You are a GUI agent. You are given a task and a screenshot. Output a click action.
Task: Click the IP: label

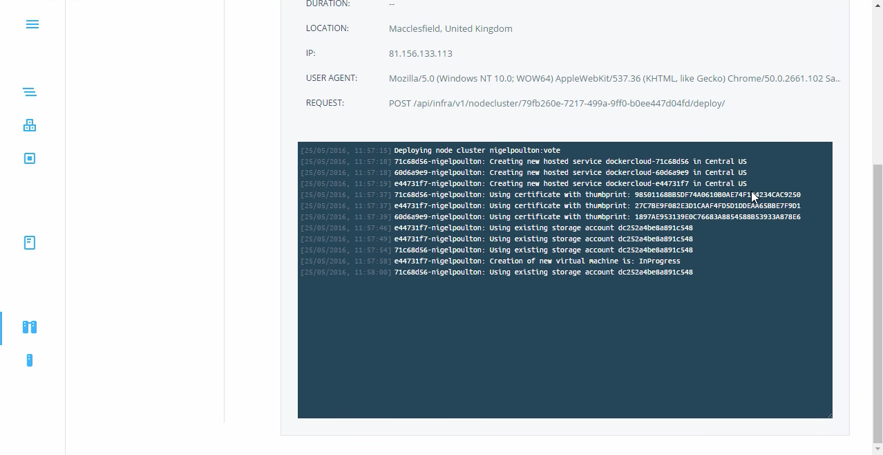(311, 53)
